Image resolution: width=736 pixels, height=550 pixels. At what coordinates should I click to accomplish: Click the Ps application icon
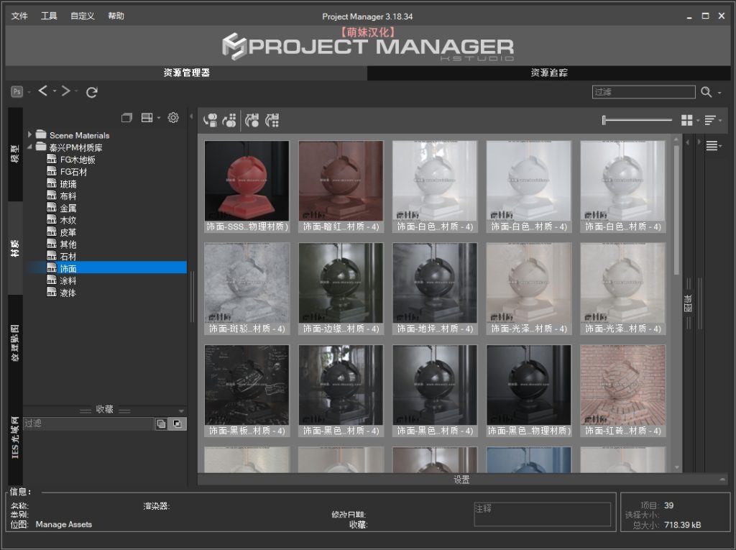[x=17, y=91]
